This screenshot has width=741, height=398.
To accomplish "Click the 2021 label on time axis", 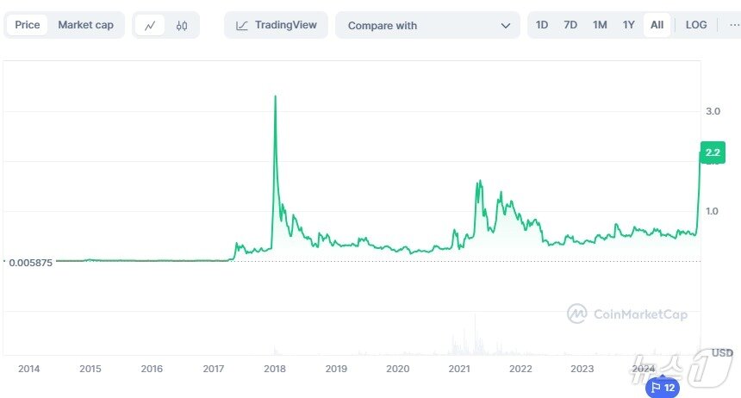I will click(459, 369).
